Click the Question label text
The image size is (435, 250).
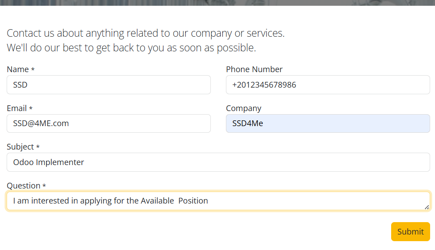pos(23,186)
